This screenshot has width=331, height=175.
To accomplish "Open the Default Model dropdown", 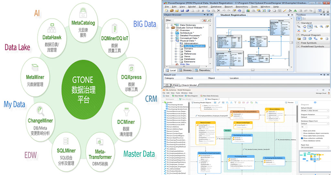I will click(x=315, y=111).
